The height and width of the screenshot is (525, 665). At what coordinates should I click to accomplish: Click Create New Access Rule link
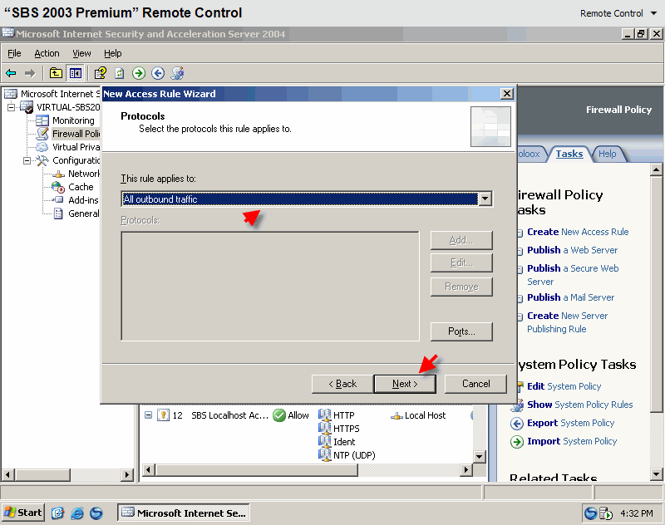tap(578, 232)
